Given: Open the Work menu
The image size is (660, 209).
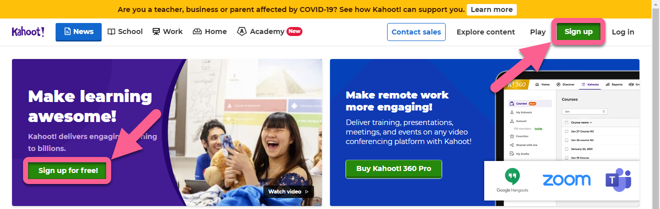Looking at the screenshot, I should [x=168, y=31].
